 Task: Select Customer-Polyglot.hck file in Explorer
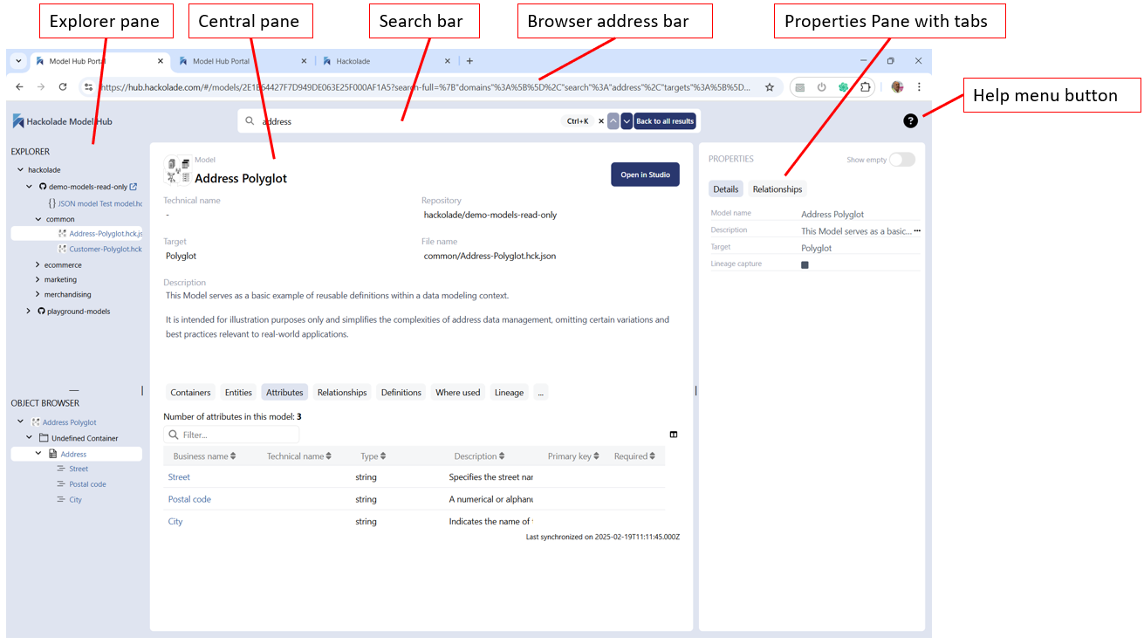click(105, 249)
